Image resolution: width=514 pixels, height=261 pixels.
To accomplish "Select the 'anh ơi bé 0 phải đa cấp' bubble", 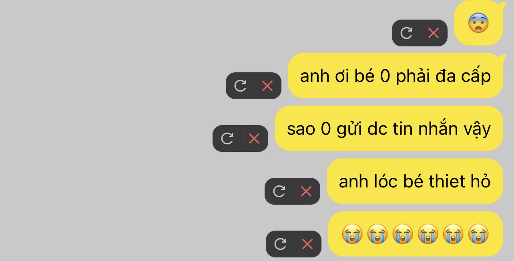I will pyautogui.click(x=396, y=76).
